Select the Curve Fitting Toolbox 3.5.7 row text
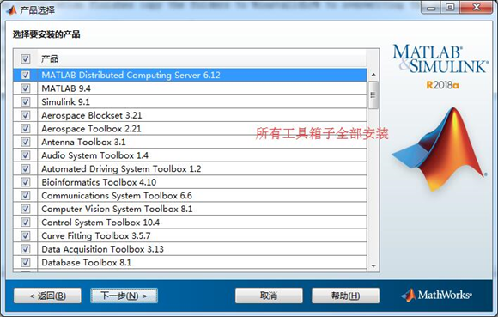Image resolution: width=498 pixels, height=317 pixels. [x=96, y=235]
